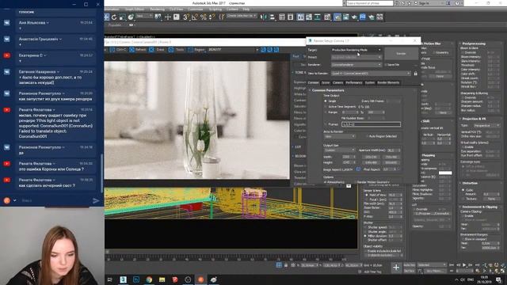Screen dimensions: 507x285
Task: Select the Range time output radio
Action: (x=326, y=112)
